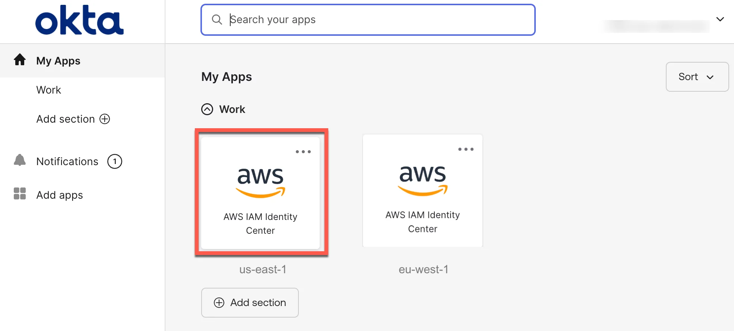Select My Apps in the sidebar

[x=58, y=61]
